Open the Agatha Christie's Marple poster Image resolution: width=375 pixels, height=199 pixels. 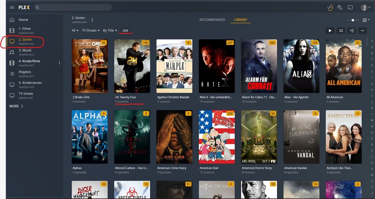175,66
